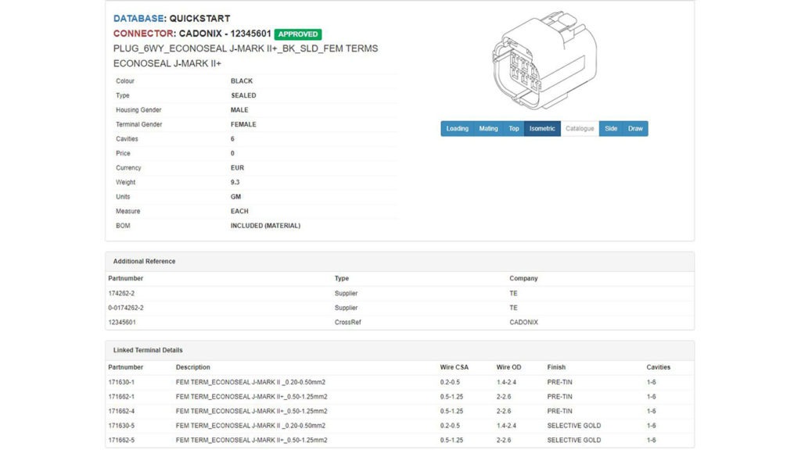The height and width of the screenshot is (450, 801).
Task: Open supplier part 0-0174262-2
Action: [128, 307]
